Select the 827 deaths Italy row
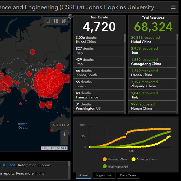The image size is (181, 181). point(99,51)
